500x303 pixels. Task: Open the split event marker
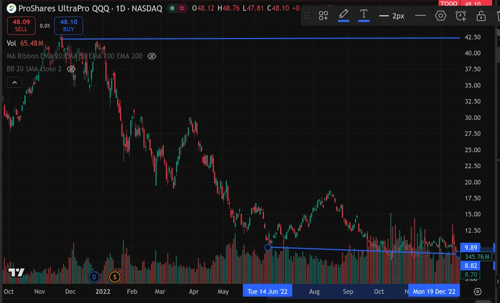(115, 277)
